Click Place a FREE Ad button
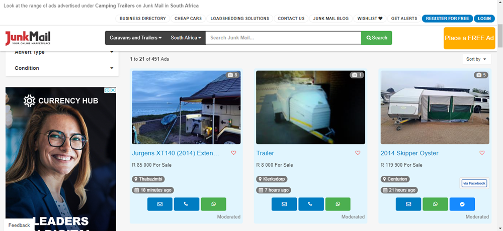Image resolution: width=503 pixels, height=231 pixels. [469, 38]
